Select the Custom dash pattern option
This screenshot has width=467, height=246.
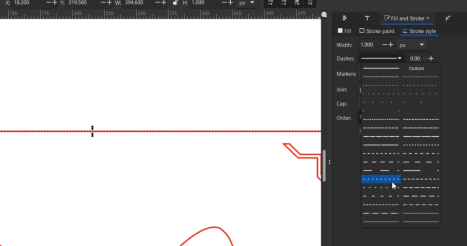pyautogui.click(x=416, y=68)
